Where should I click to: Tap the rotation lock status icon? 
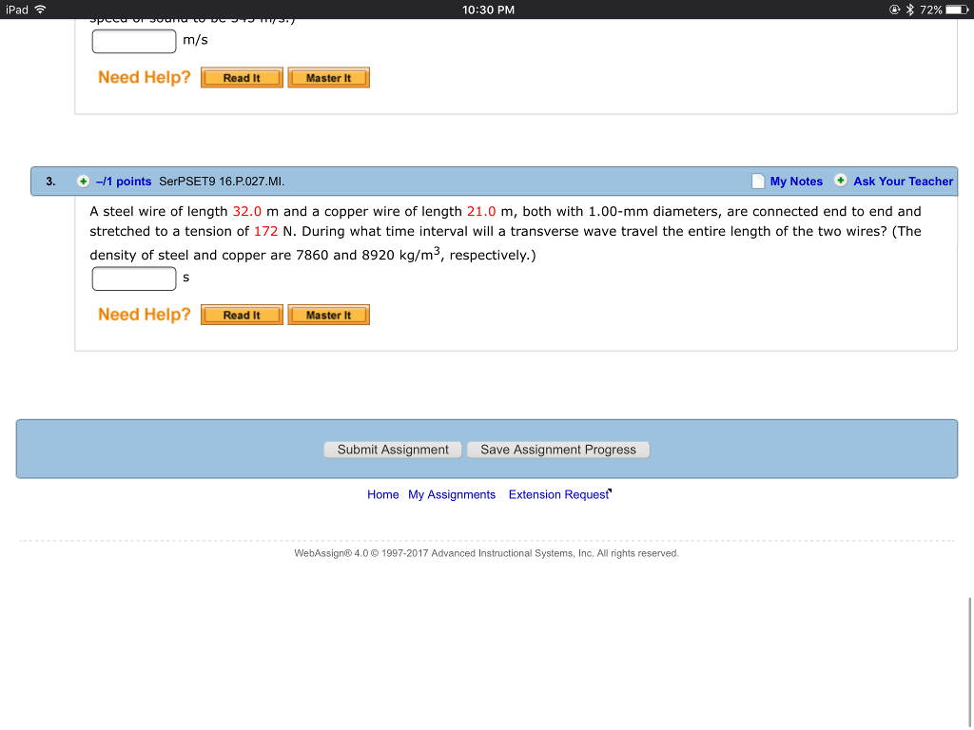click(x=894, y=10)
